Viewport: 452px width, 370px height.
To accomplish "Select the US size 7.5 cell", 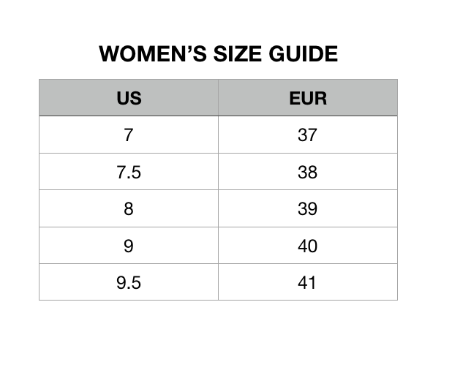I will click(129, 173).
